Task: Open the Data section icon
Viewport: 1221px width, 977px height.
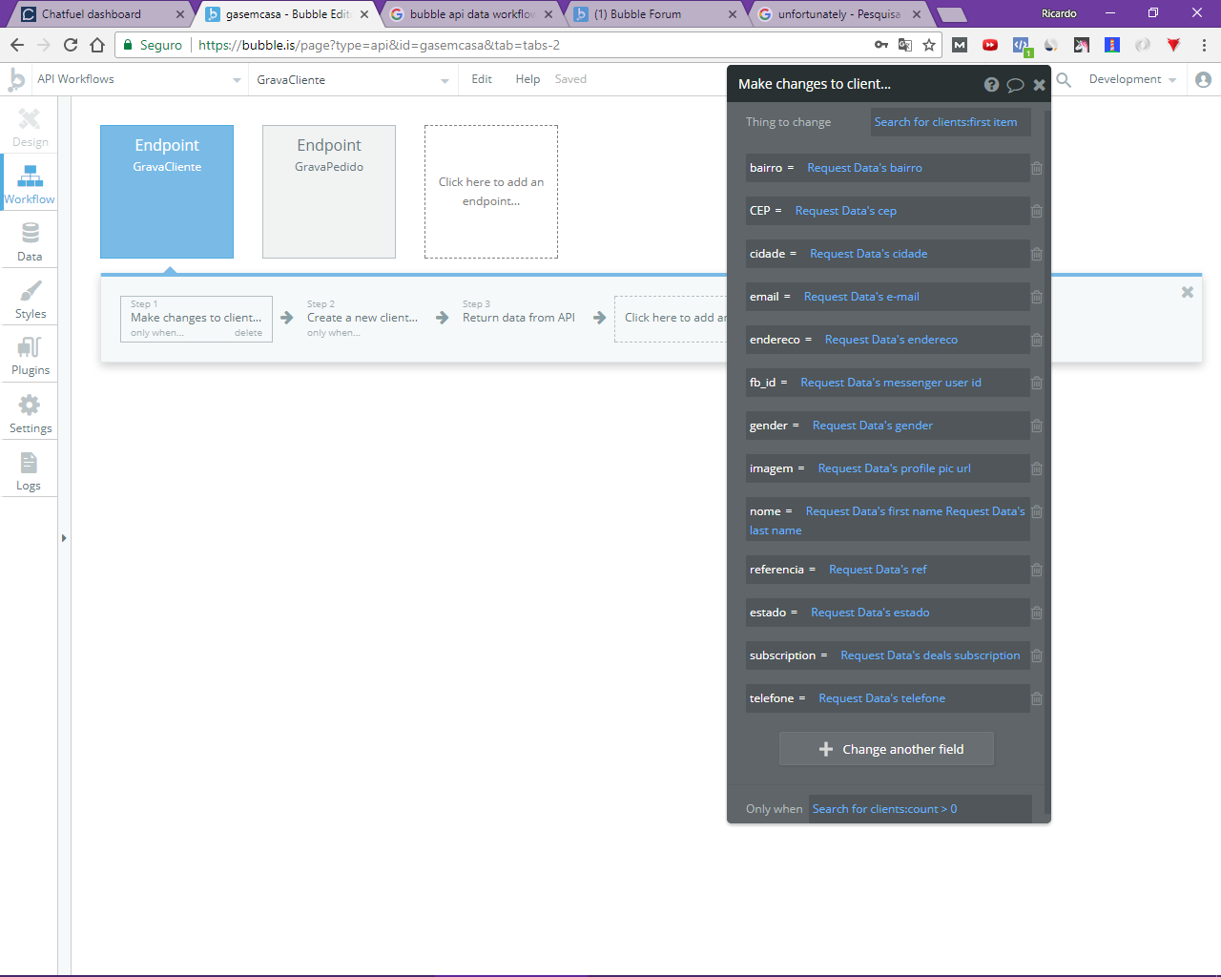Action: tap(30, 233)
